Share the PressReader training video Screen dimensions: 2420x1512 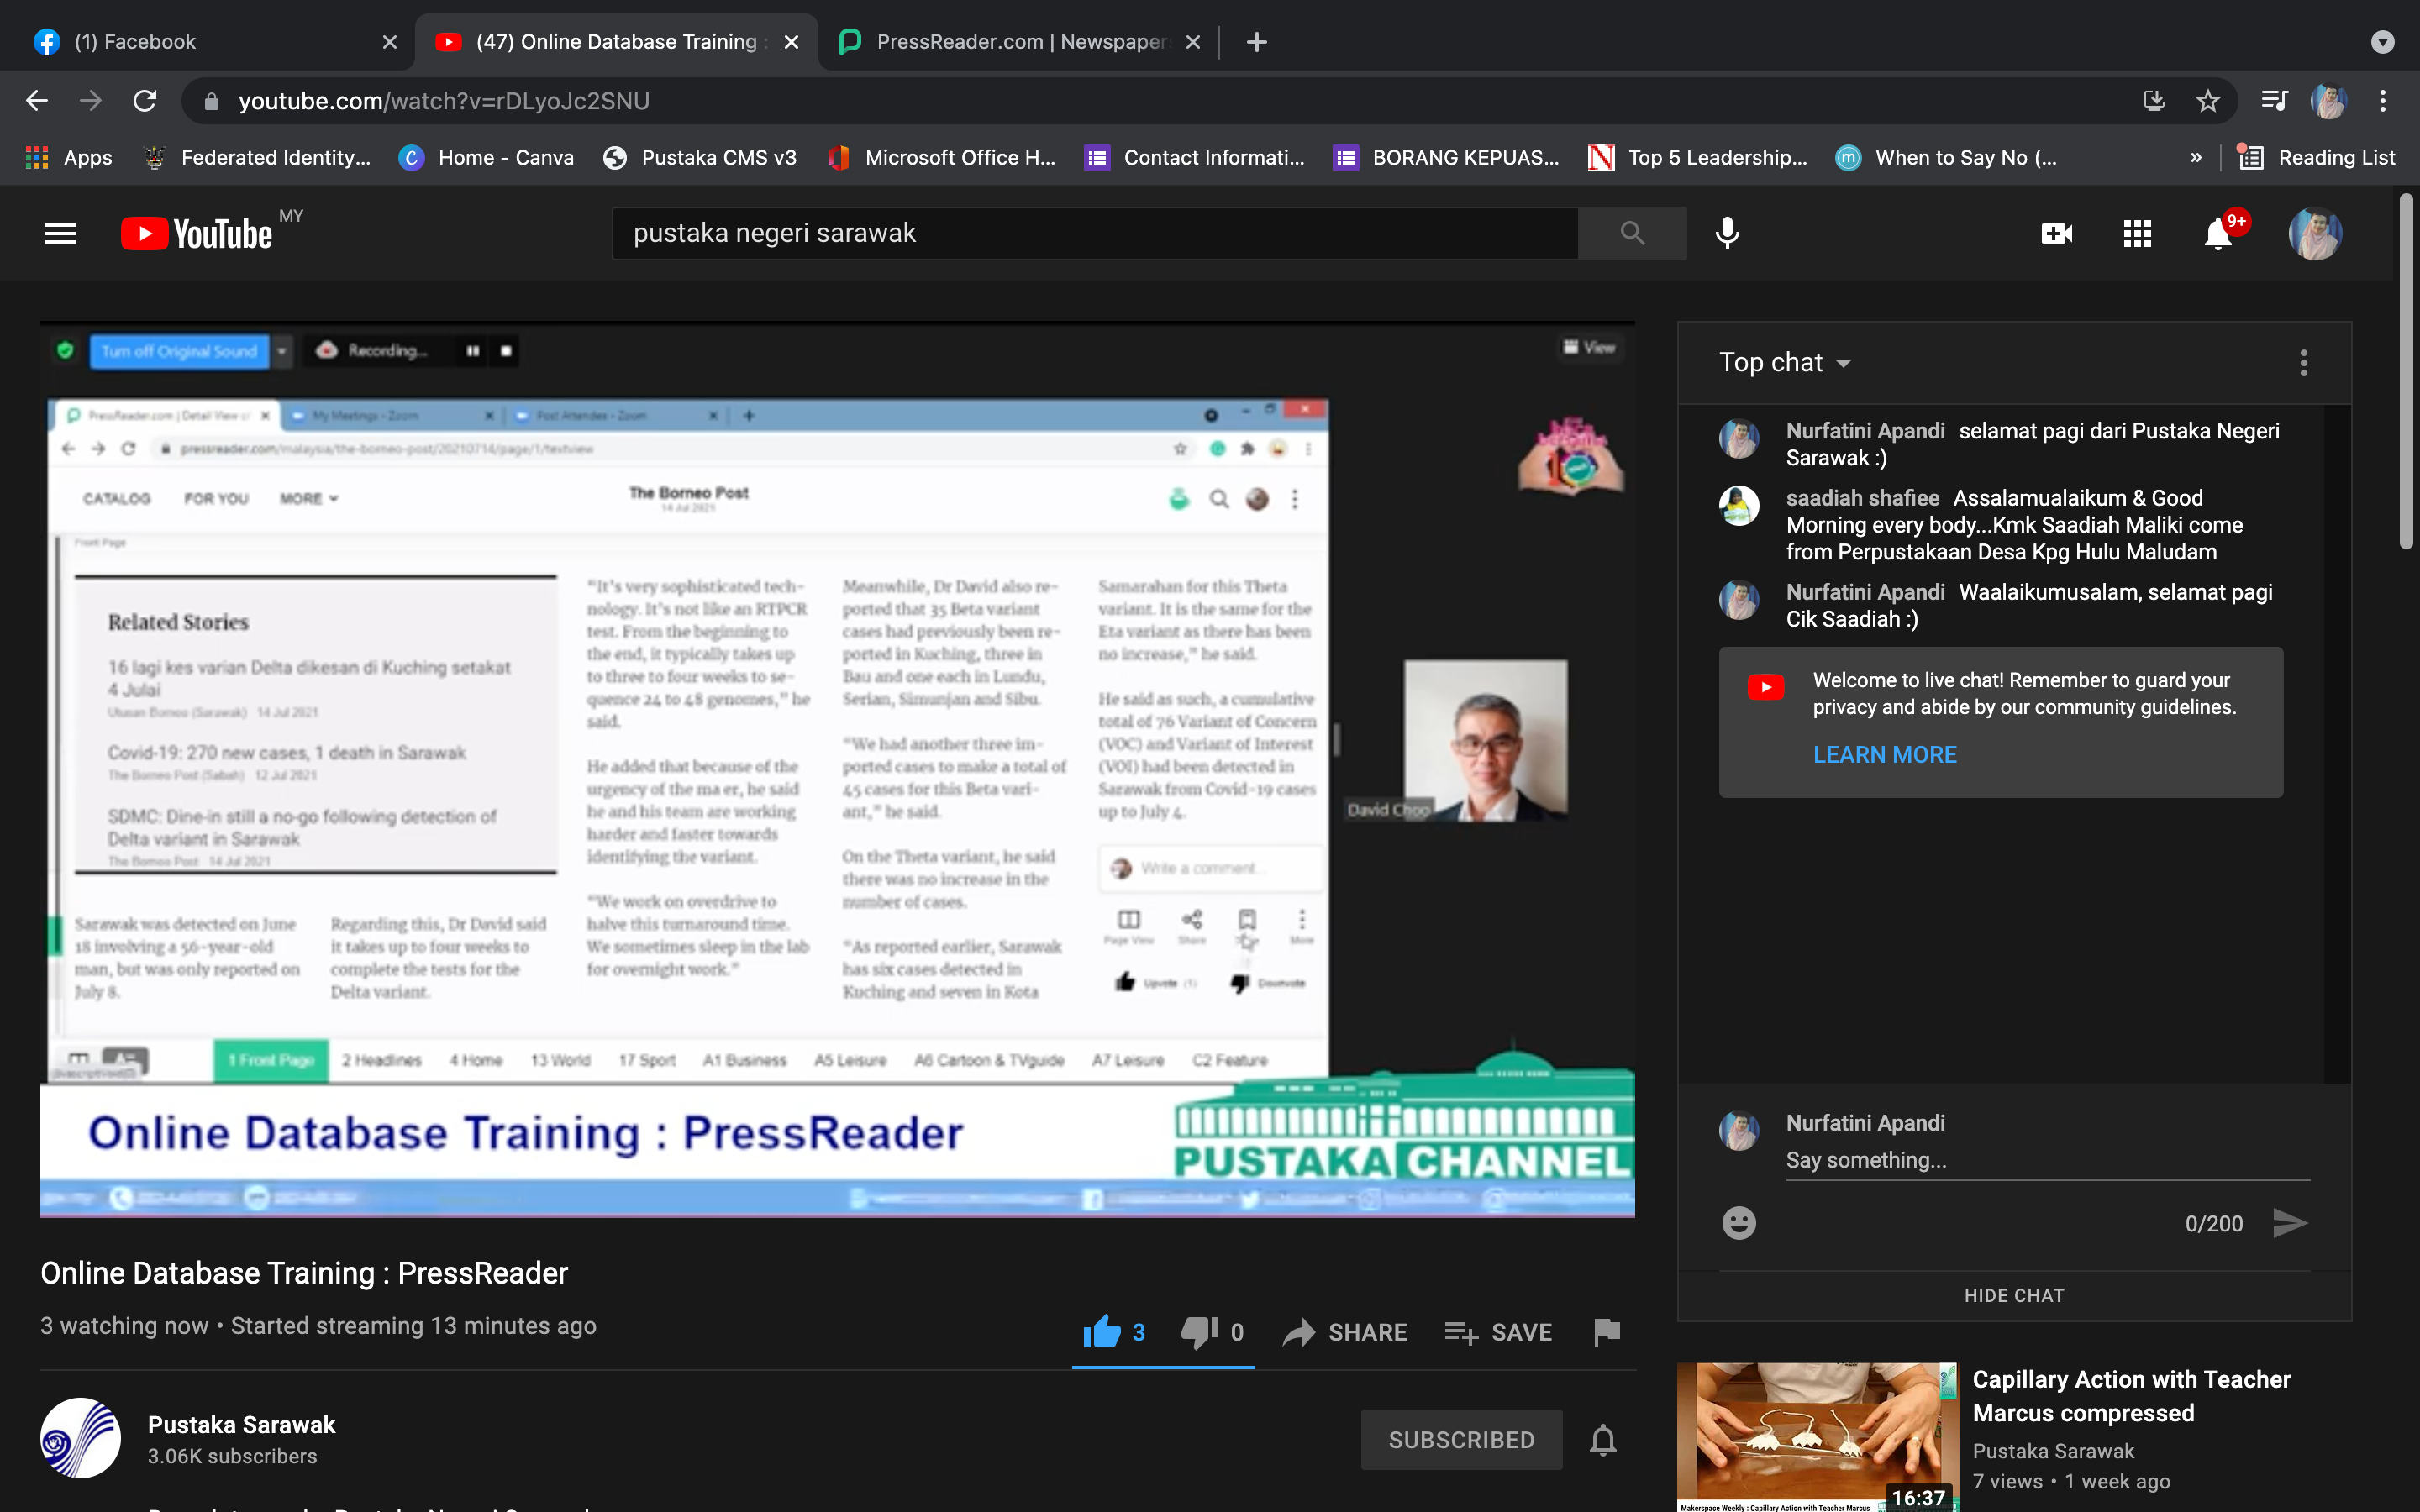tap(1344, 1332)
